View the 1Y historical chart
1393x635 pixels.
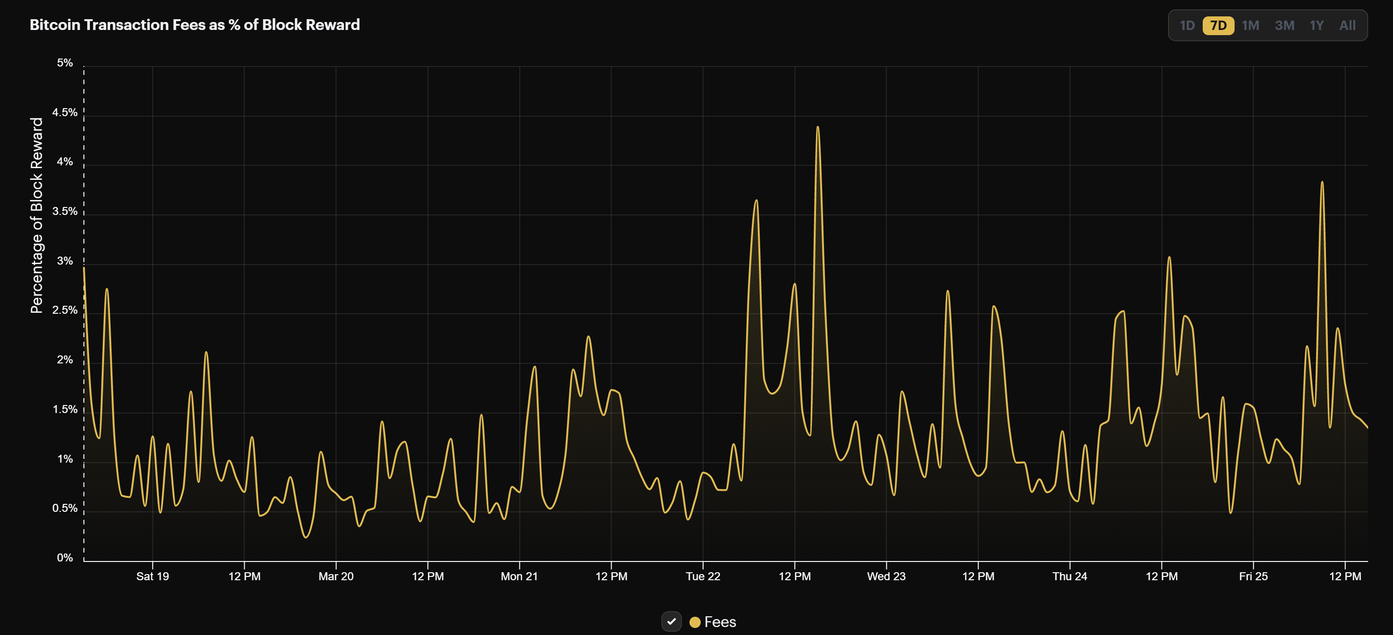tap(1317, 25)
